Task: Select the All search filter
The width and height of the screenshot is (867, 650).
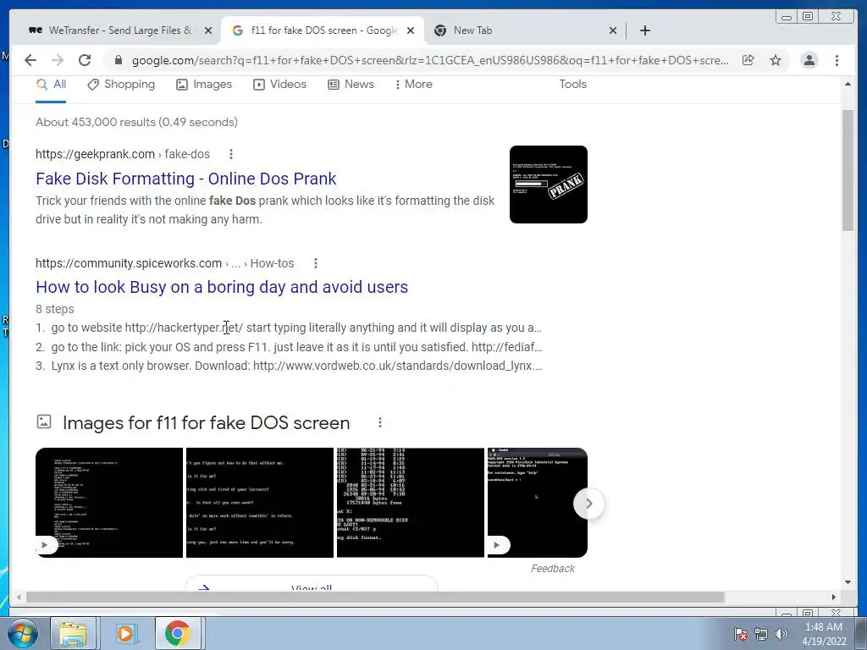Action: point(51,85)
